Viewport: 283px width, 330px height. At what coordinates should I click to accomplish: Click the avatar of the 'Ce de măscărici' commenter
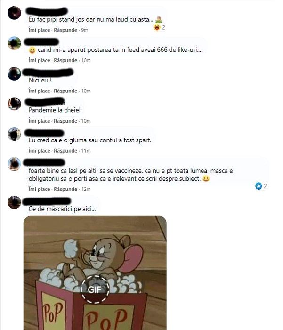coord(14,202)
